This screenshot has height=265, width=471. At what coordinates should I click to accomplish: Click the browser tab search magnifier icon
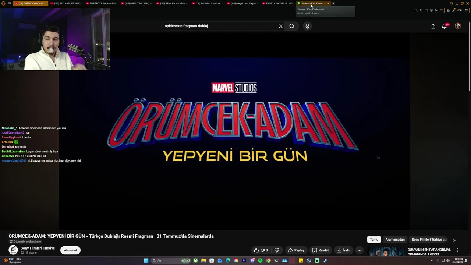[x=451, y=3]
